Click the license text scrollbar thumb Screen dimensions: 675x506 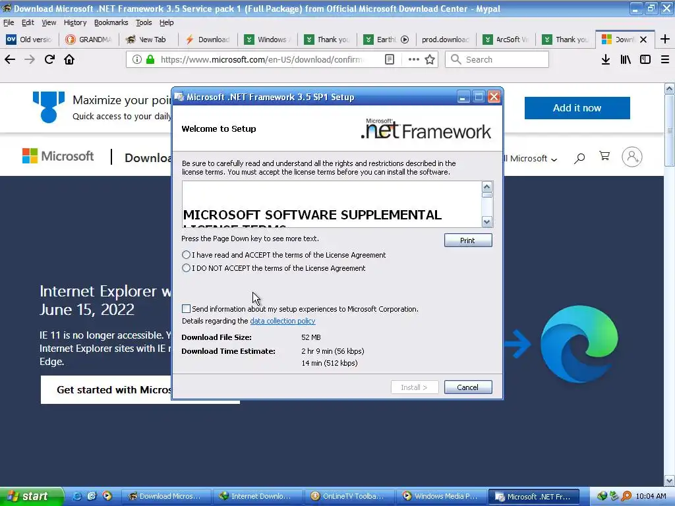pyautogui.click(x=487, y=195)
